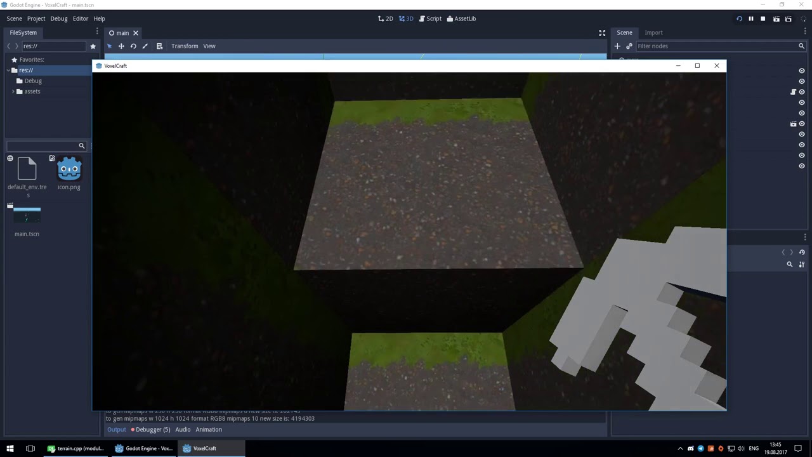Viewport: 812px width, 457px height.
Task: Open the AssetLib workspace
Action: [x=461, y=18]
